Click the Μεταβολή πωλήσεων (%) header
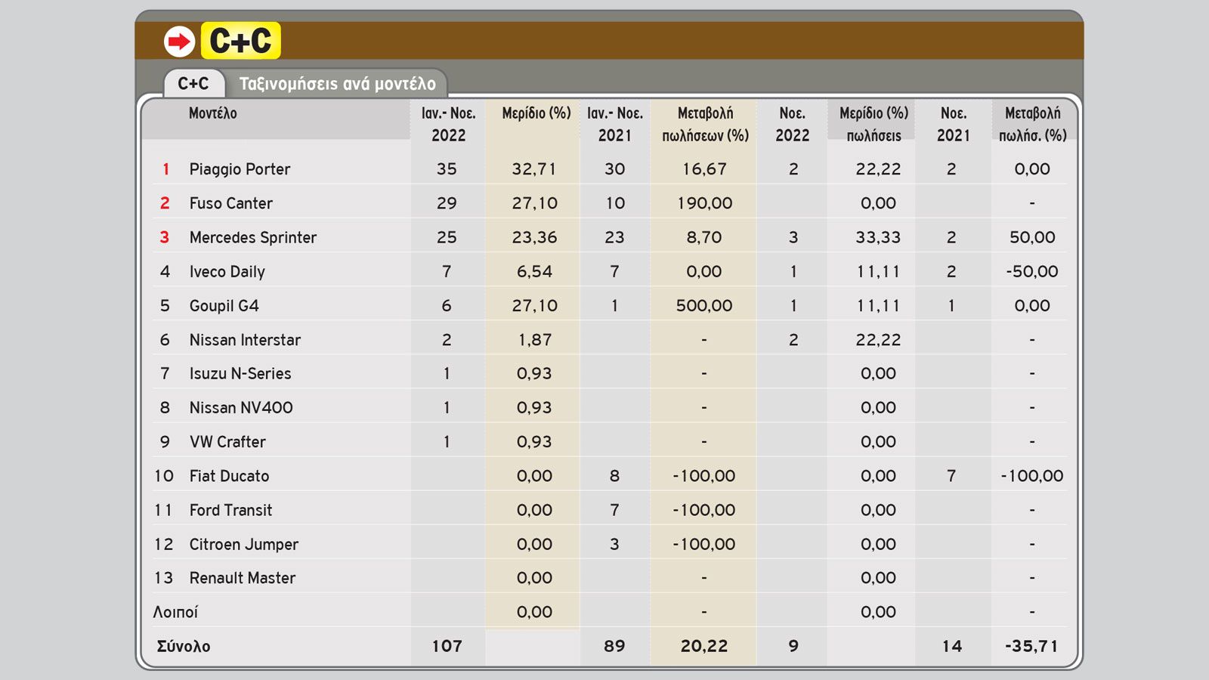This screenshot has height=680, width=1209. point(705,124)
